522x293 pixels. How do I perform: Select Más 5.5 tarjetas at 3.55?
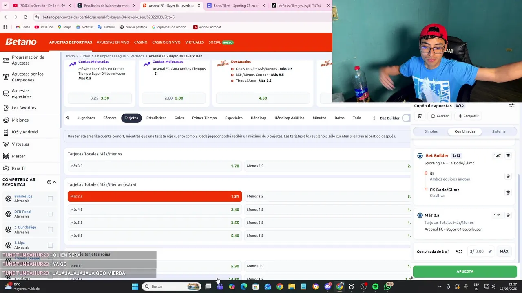tap(155, 223)
